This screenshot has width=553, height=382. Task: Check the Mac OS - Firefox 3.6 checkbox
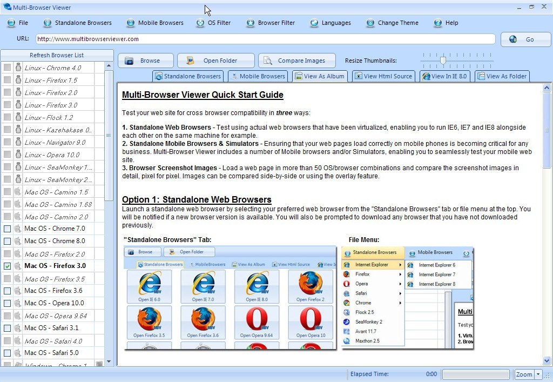point(7,291)
